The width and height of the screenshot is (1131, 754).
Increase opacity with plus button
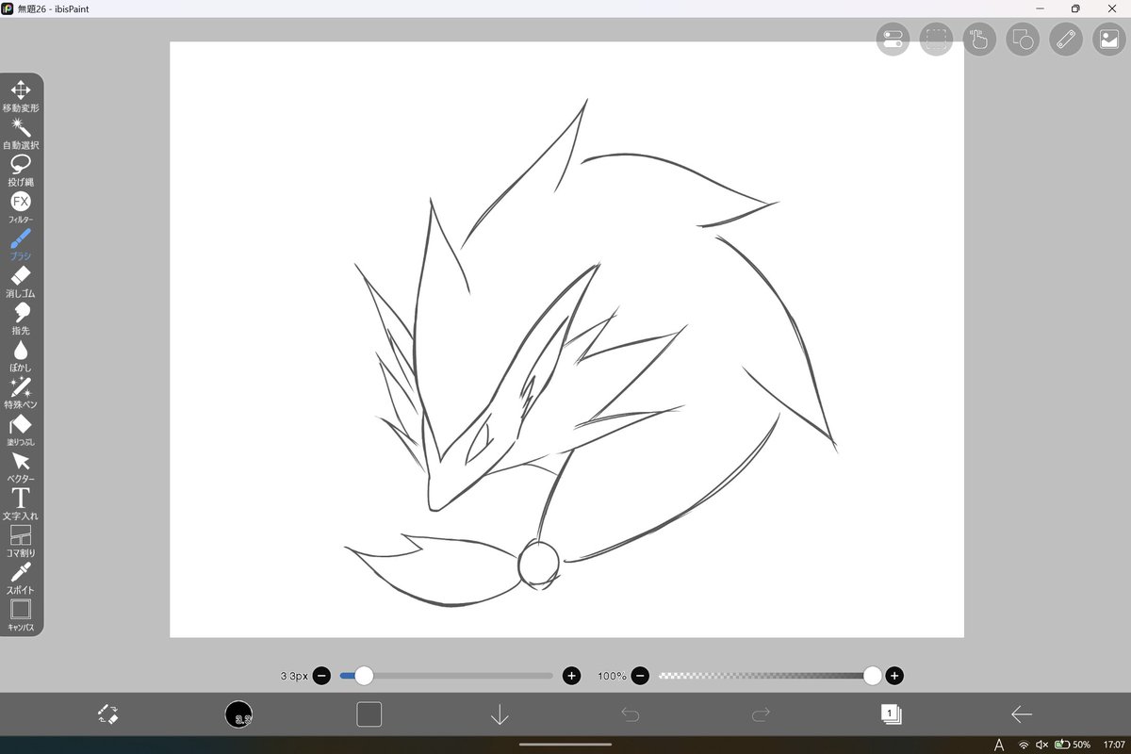coord(894,675)
